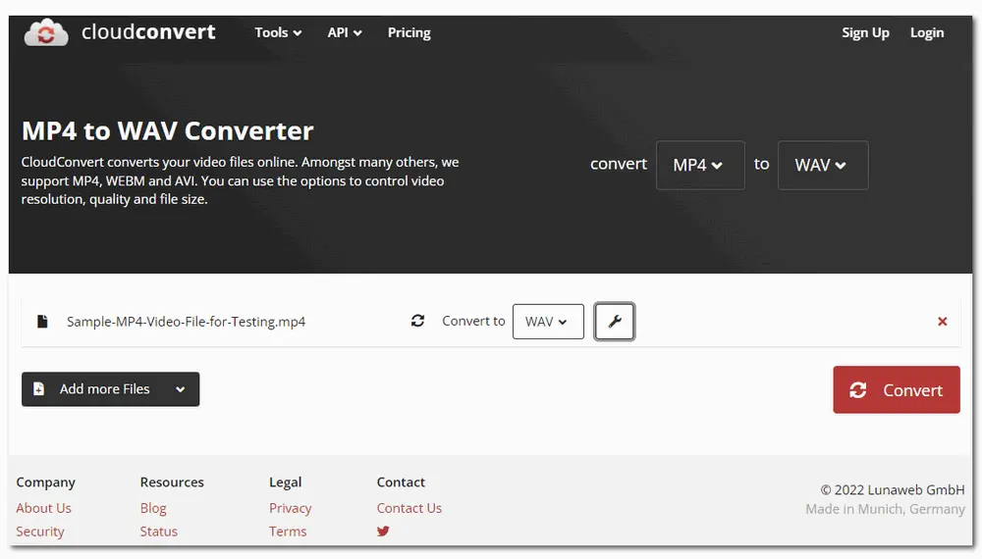Open the API menu
The width and height of the screenshot is (982, 559).
345,32
